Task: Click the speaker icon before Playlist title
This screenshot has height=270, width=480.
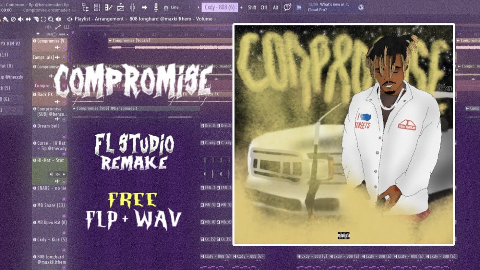Action: [x=70, y=19]
